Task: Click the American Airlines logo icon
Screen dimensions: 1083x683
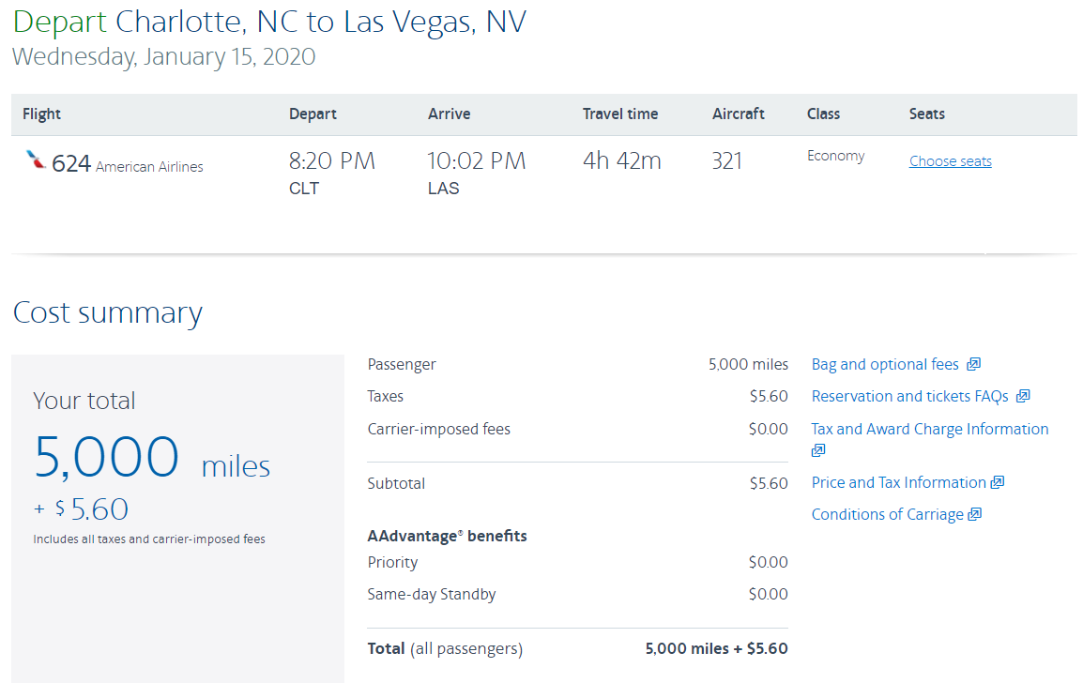Action: click(36, 159)
